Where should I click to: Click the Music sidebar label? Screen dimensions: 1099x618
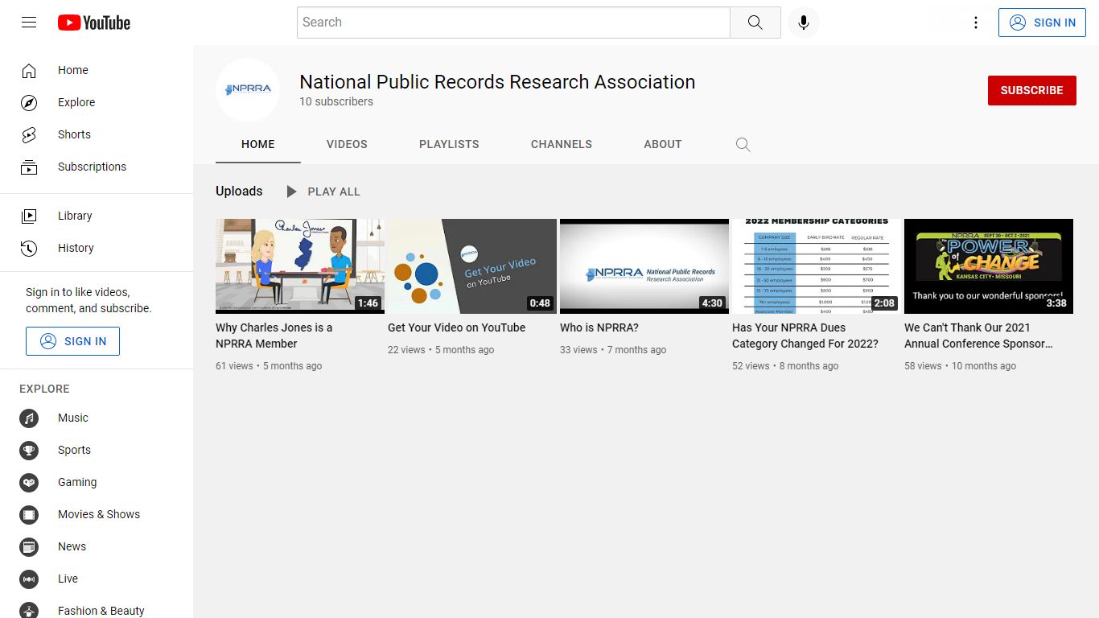(73, 418)
